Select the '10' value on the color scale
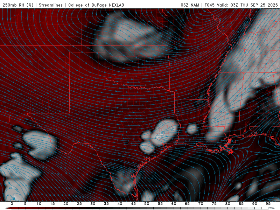Viewport: 280px width, 210px height. click(39, 204)
